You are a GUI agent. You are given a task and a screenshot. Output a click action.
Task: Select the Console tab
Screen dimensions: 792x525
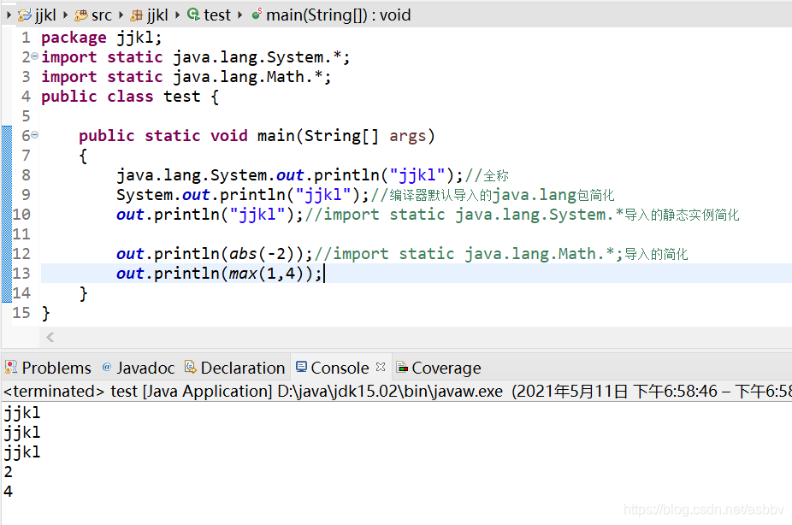coord(340,368)
